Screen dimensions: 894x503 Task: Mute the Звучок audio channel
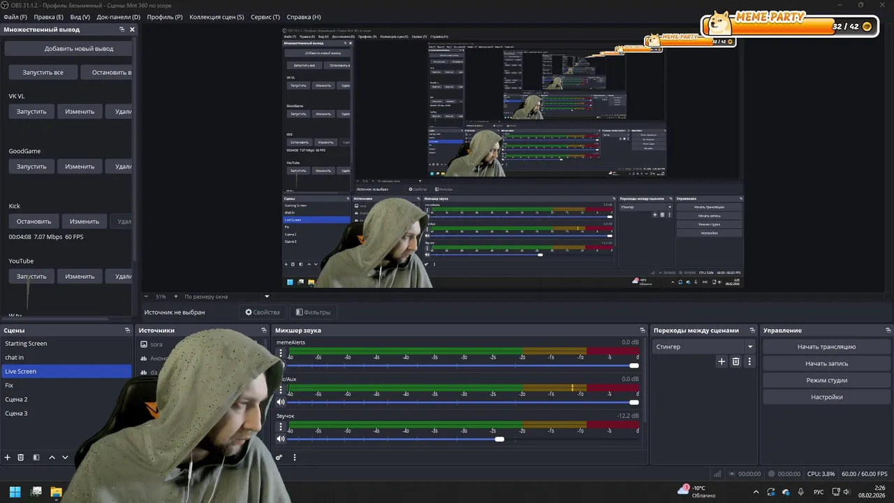tap(280, 439)
